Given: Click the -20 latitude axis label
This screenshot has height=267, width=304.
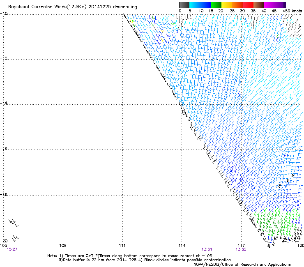Looking at the screenshot, I should point(4,241).
